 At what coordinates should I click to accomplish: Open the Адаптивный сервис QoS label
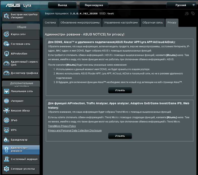(x=24, y=63)
